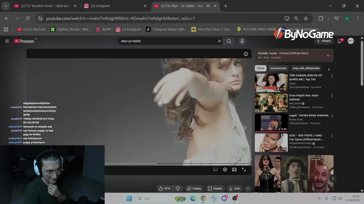Open the BLERP bookmark
This screenshot has width=364, height=204.
(x=104, y=29)
